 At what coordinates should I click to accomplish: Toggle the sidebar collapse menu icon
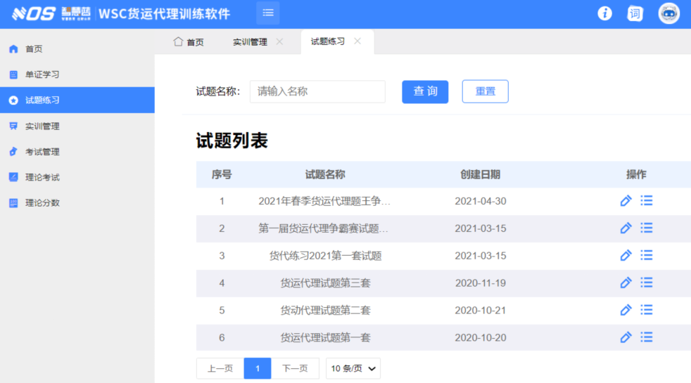pos(267,13)
